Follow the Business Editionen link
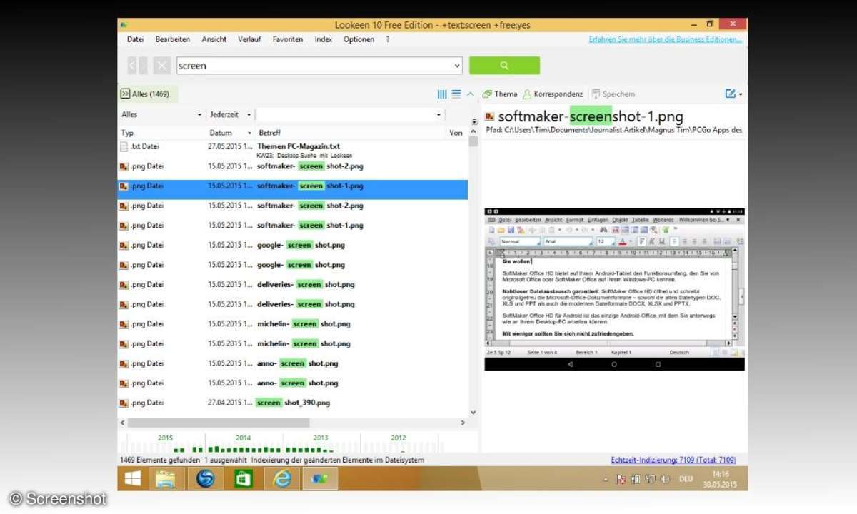 click(665, 39)
